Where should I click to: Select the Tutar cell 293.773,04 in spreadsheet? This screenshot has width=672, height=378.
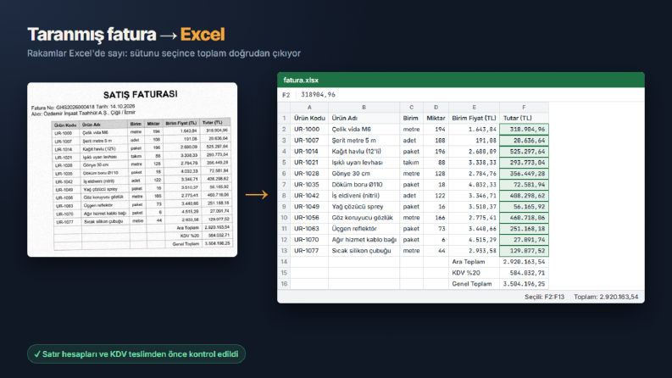coord(524,163)
